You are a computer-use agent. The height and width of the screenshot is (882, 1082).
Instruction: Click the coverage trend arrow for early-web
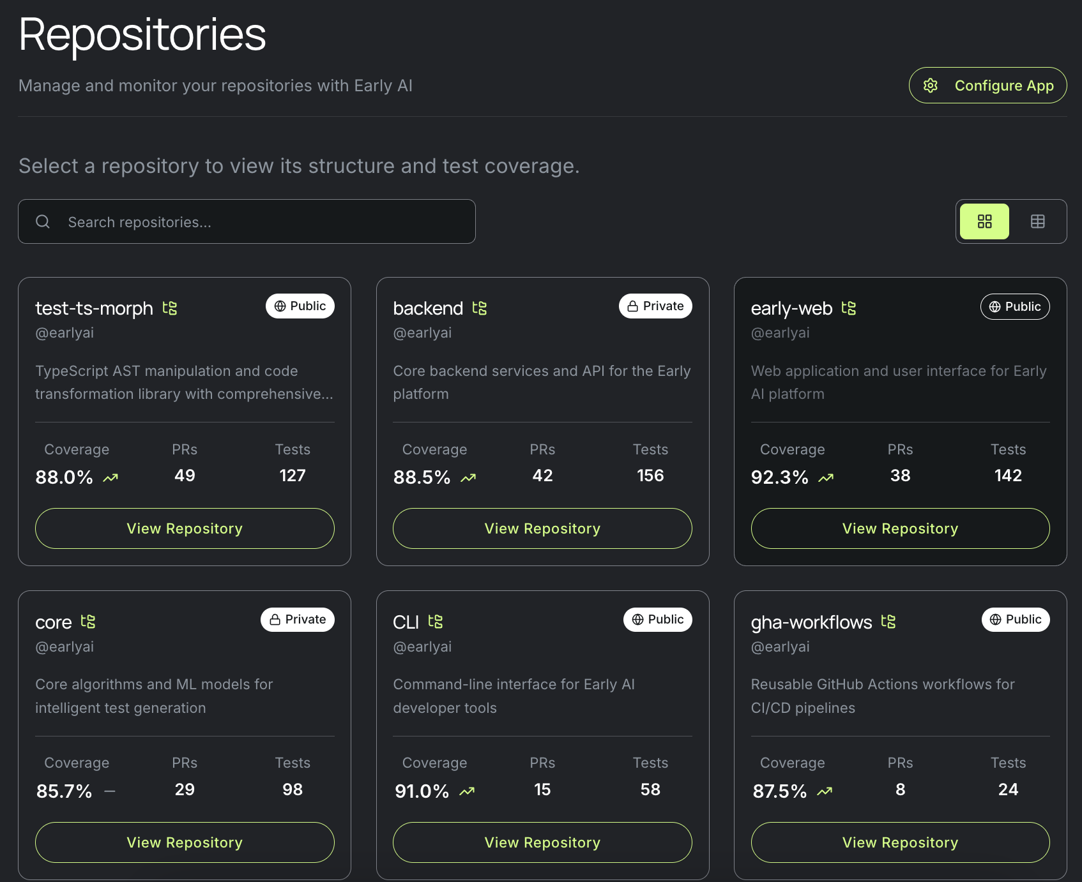(x=826, y=478)
